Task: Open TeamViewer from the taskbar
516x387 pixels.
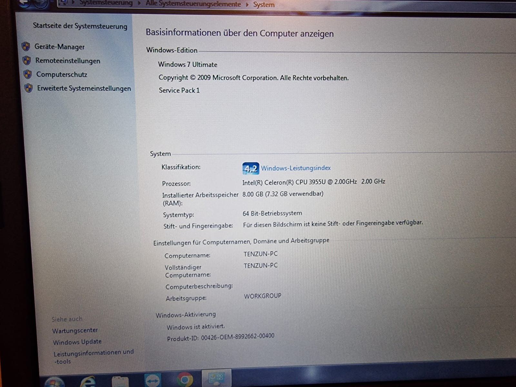Action: click(x=153, y=381)
